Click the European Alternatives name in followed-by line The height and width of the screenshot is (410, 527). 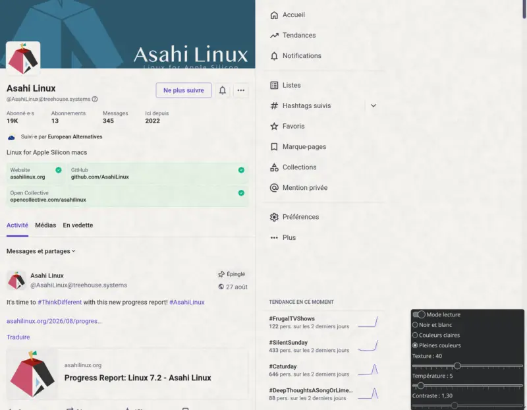[x=75, y=136]
